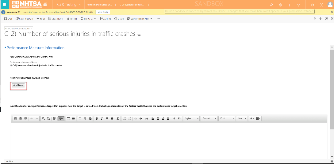Open the search magnifier in the top bar
334x164 pixels.
tap(271, 5)
